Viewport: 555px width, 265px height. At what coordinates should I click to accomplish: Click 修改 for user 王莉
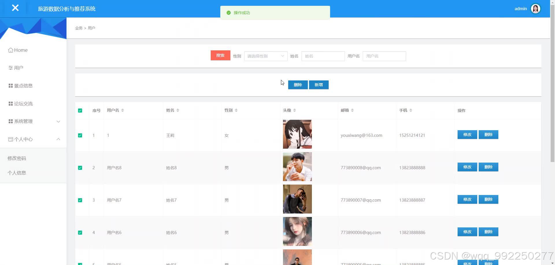pyautogui.click(x=467, y=135)
